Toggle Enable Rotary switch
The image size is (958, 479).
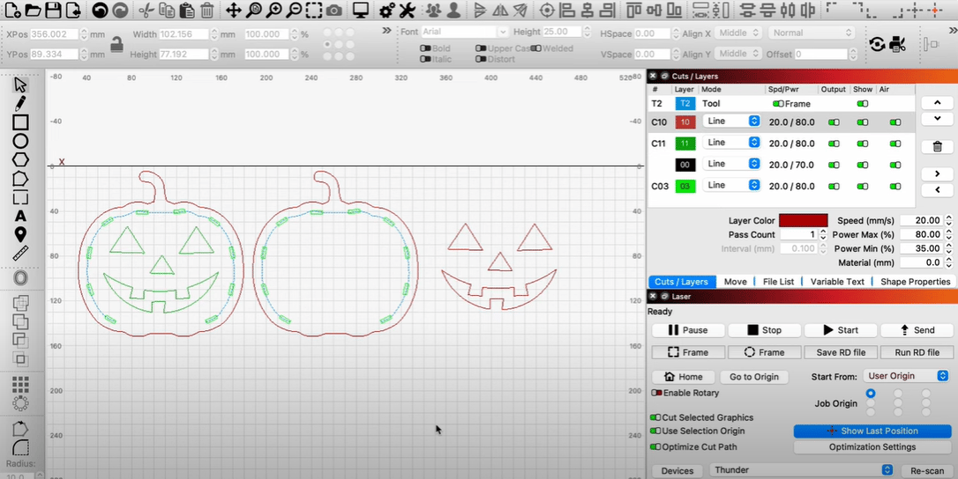click(x=657, y=393)
